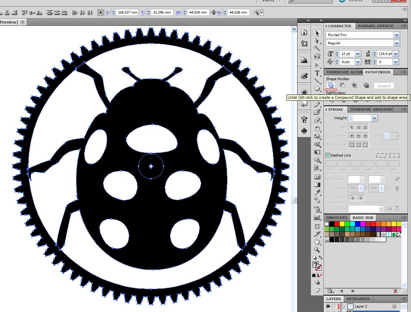
Task: Switch to the Transform tab
Action: tap(337, 72)
